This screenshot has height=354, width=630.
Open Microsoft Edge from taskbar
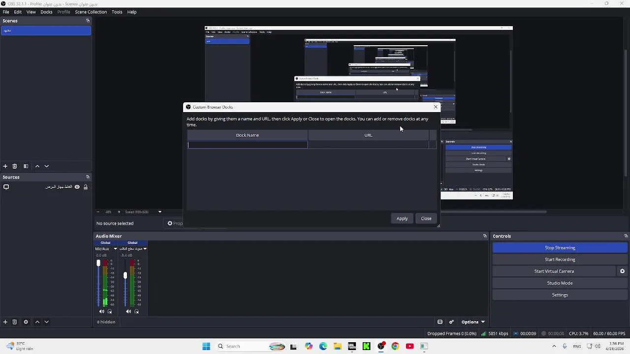tap(323, 346)
